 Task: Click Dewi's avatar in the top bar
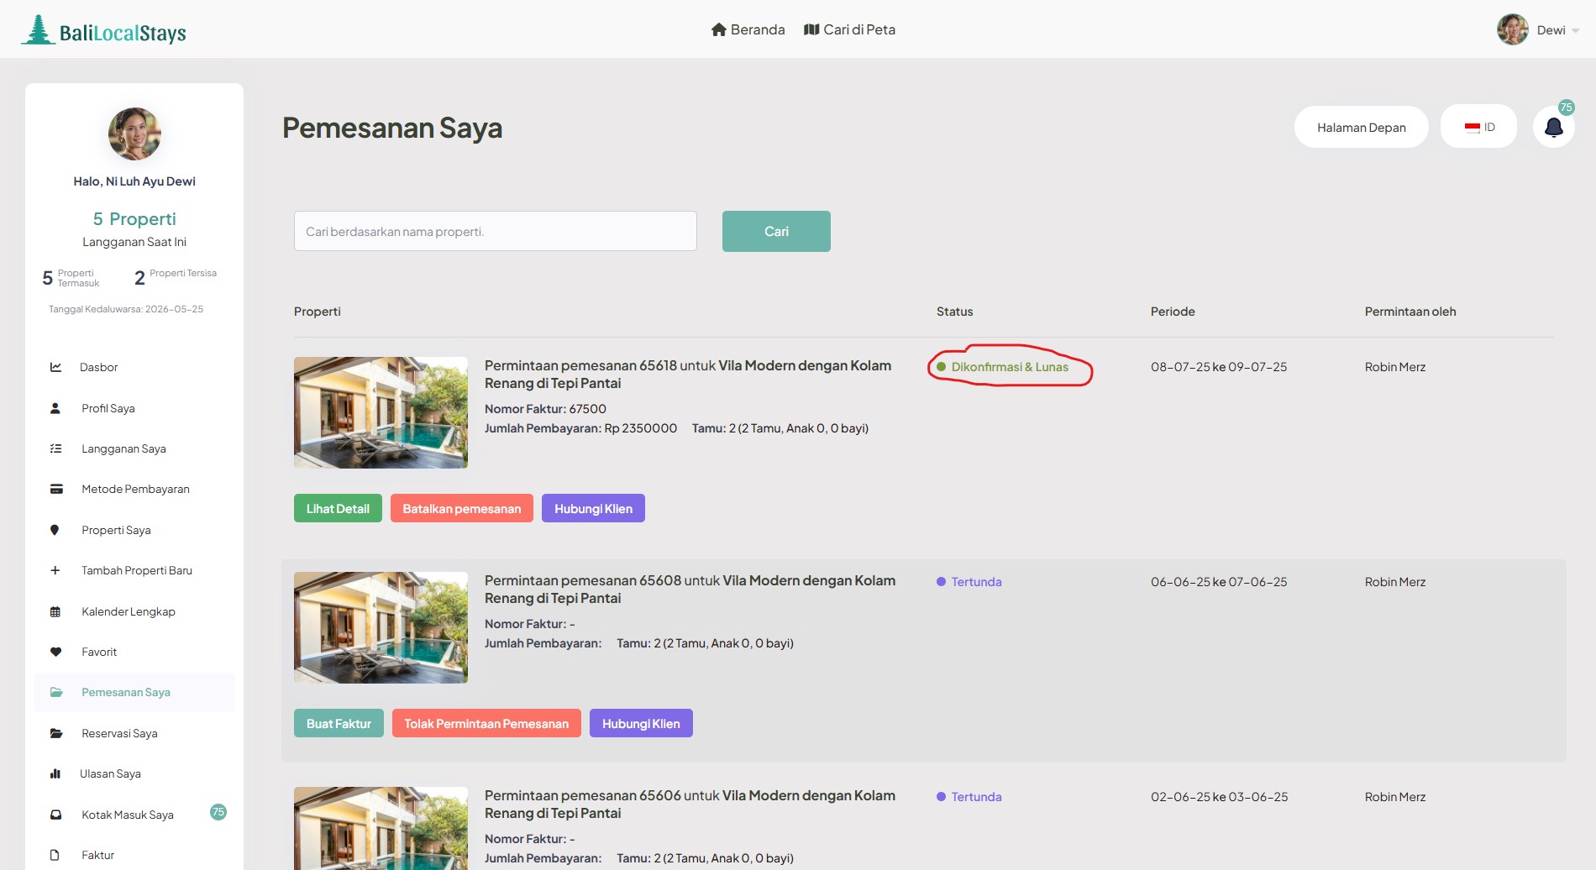click(1513, 29)
